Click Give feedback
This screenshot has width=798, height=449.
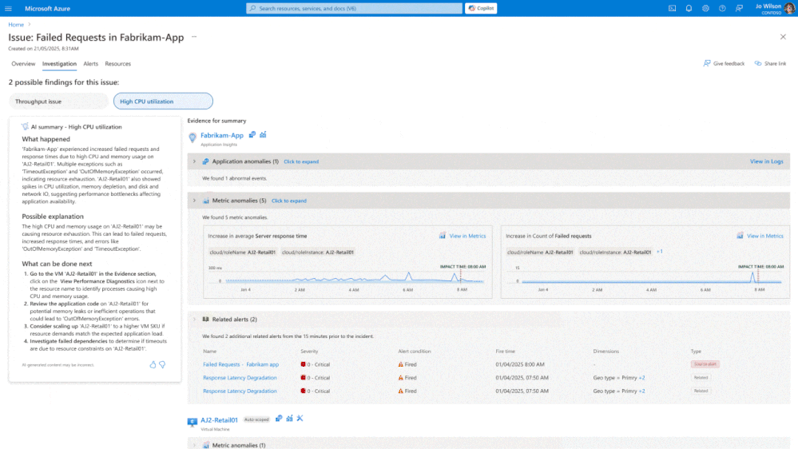724,63
